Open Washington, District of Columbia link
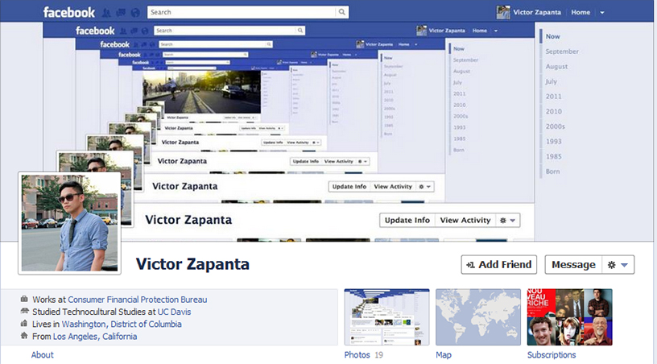Image resolution: width=657 pixels, height=364 pixels. tap(122, 325)
